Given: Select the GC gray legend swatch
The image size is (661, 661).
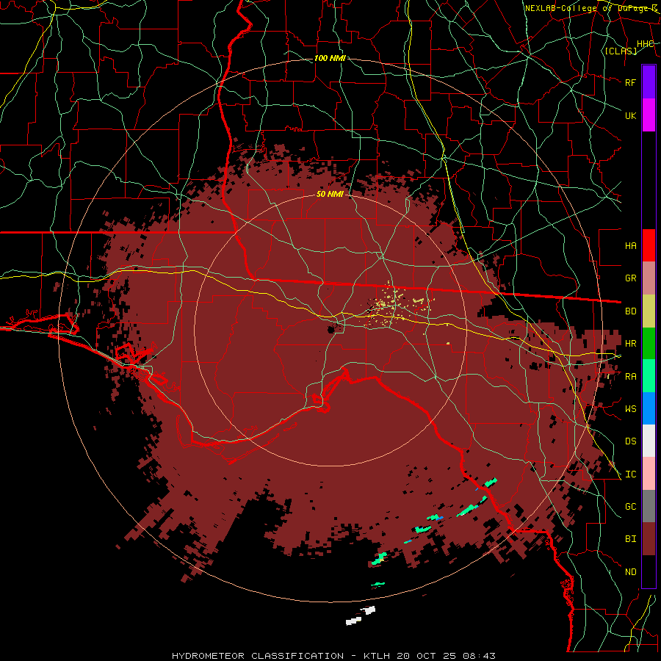Looking at the screenshot, I should click(x=649, y=506).
